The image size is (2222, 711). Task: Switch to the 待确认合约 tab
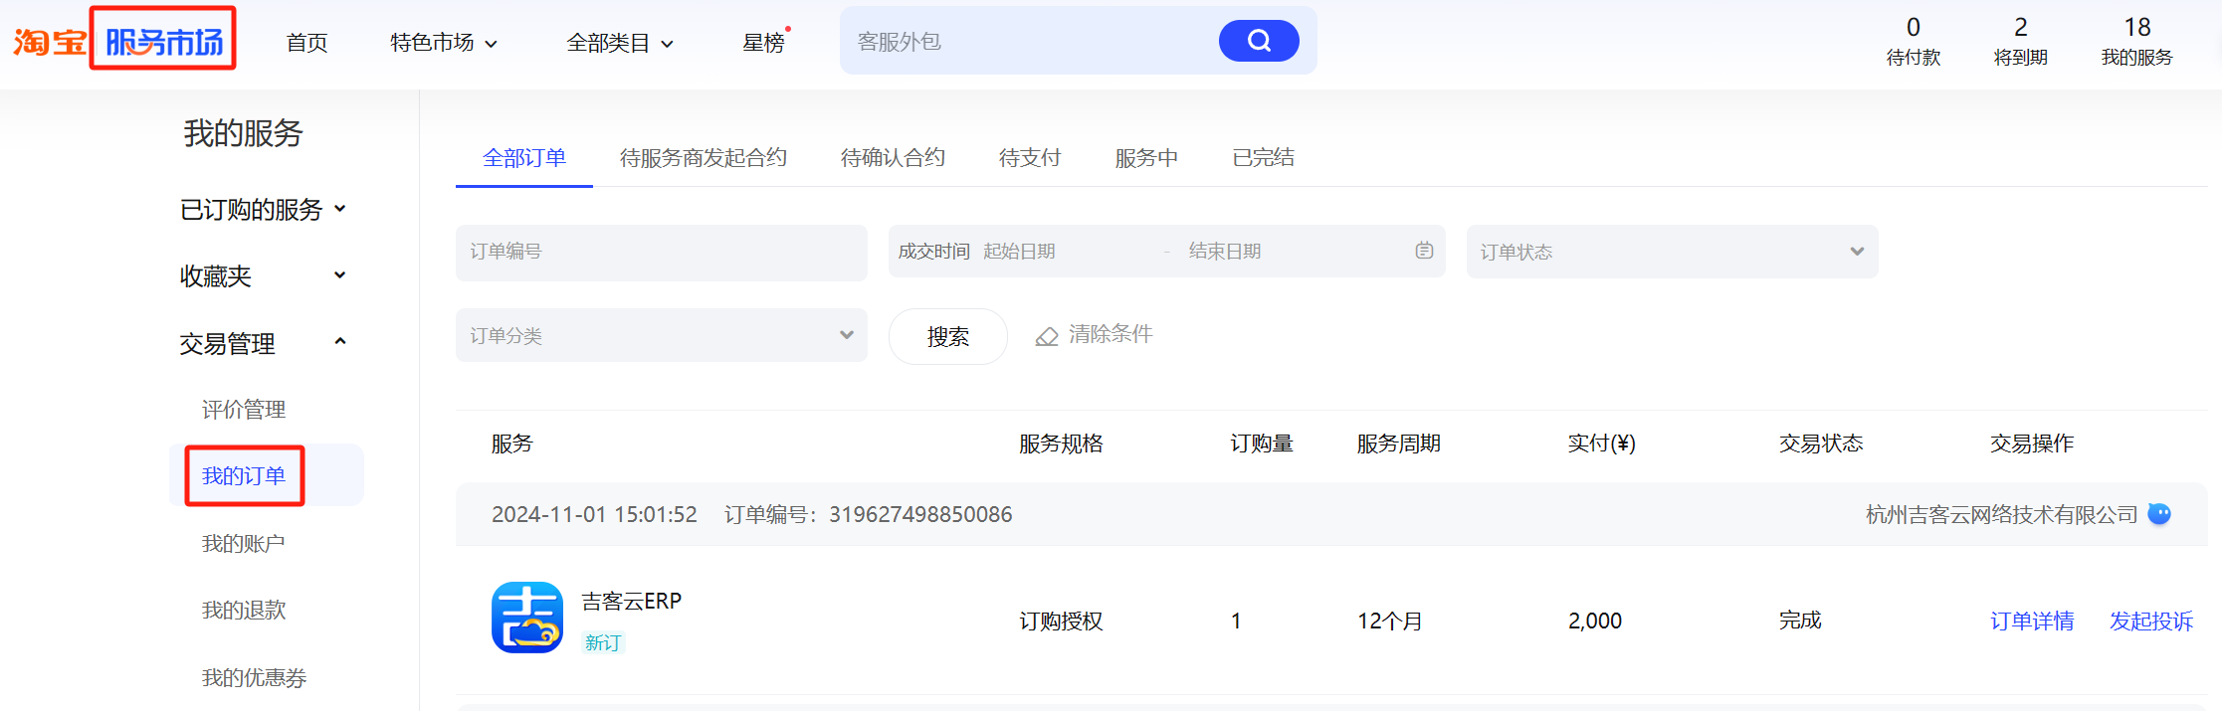(x=893, y=158)
